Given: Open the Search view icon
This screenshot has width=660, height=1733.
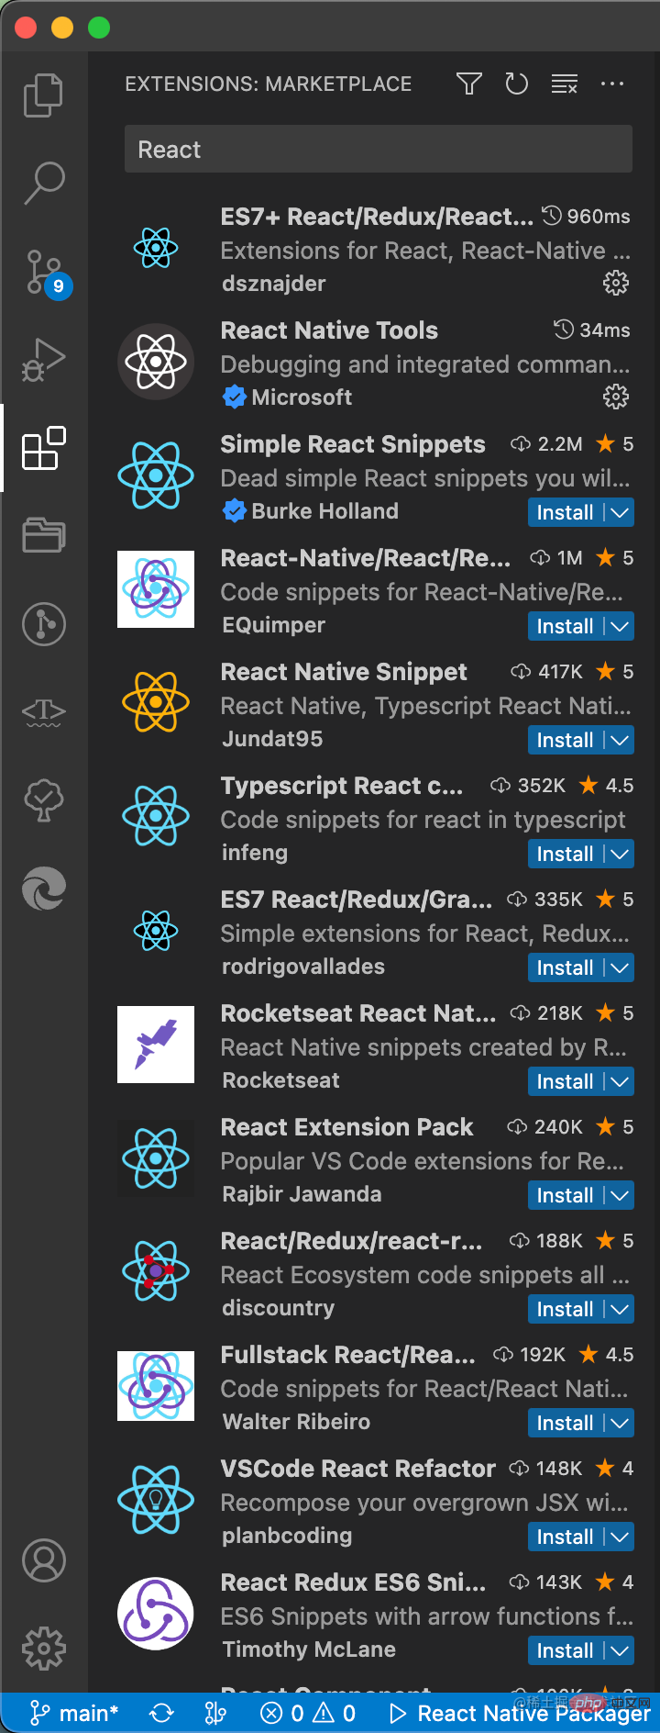Looking at the screenshot, I should pyautogui.click(x=43, y=183).
